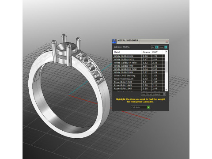Click the down arrow on the metal list scrollbar

166,90
